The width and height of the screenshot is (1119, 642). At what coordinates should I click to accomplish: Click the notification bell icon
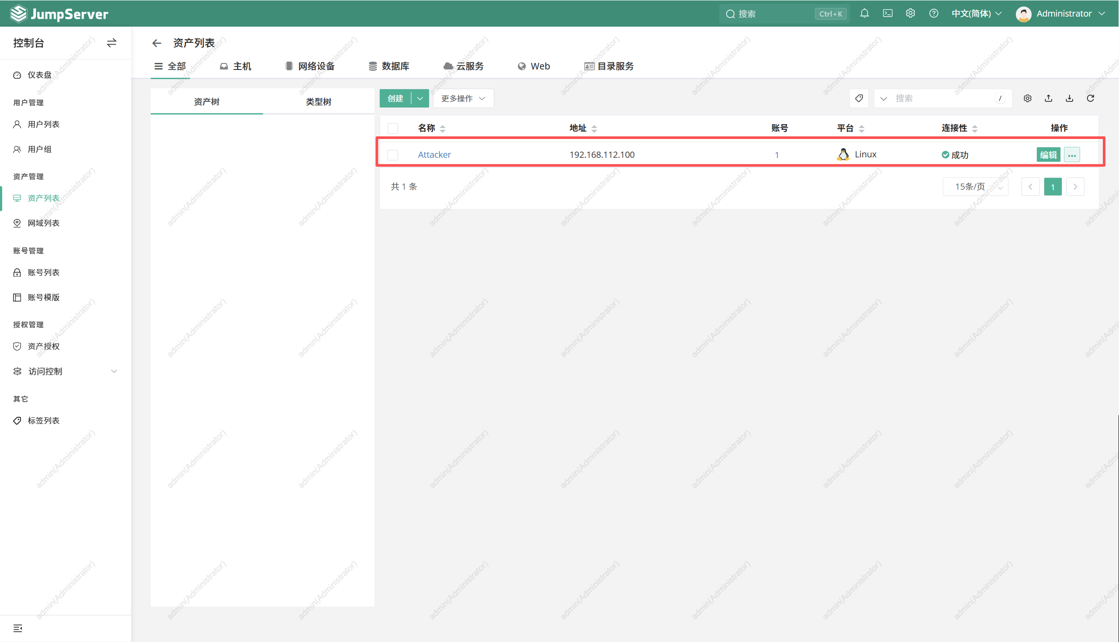864,14
